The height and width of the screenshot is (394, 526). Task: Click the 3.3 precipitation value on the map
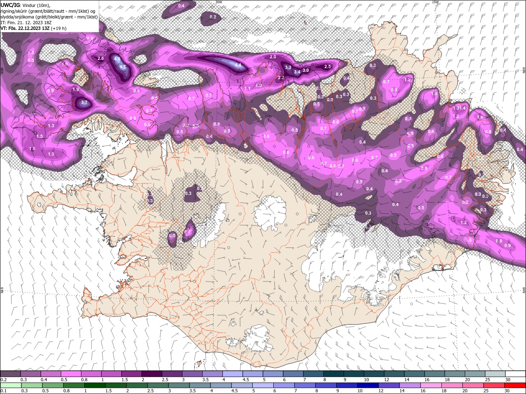tap(288, 68)
